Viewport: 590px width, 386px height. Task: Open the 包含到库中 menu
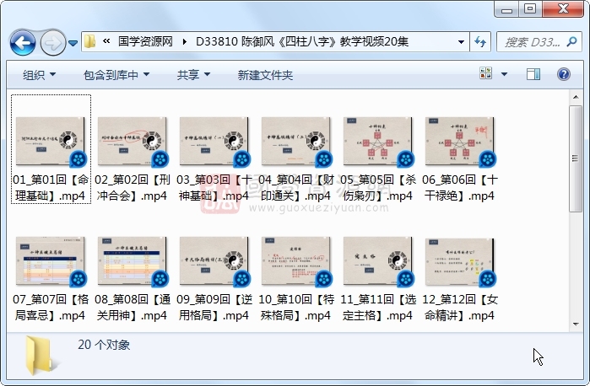coord(116,75)
